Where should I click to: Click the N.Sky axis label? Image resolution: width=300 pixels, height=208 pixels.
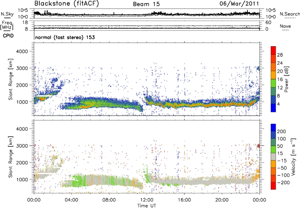[7, 14]
